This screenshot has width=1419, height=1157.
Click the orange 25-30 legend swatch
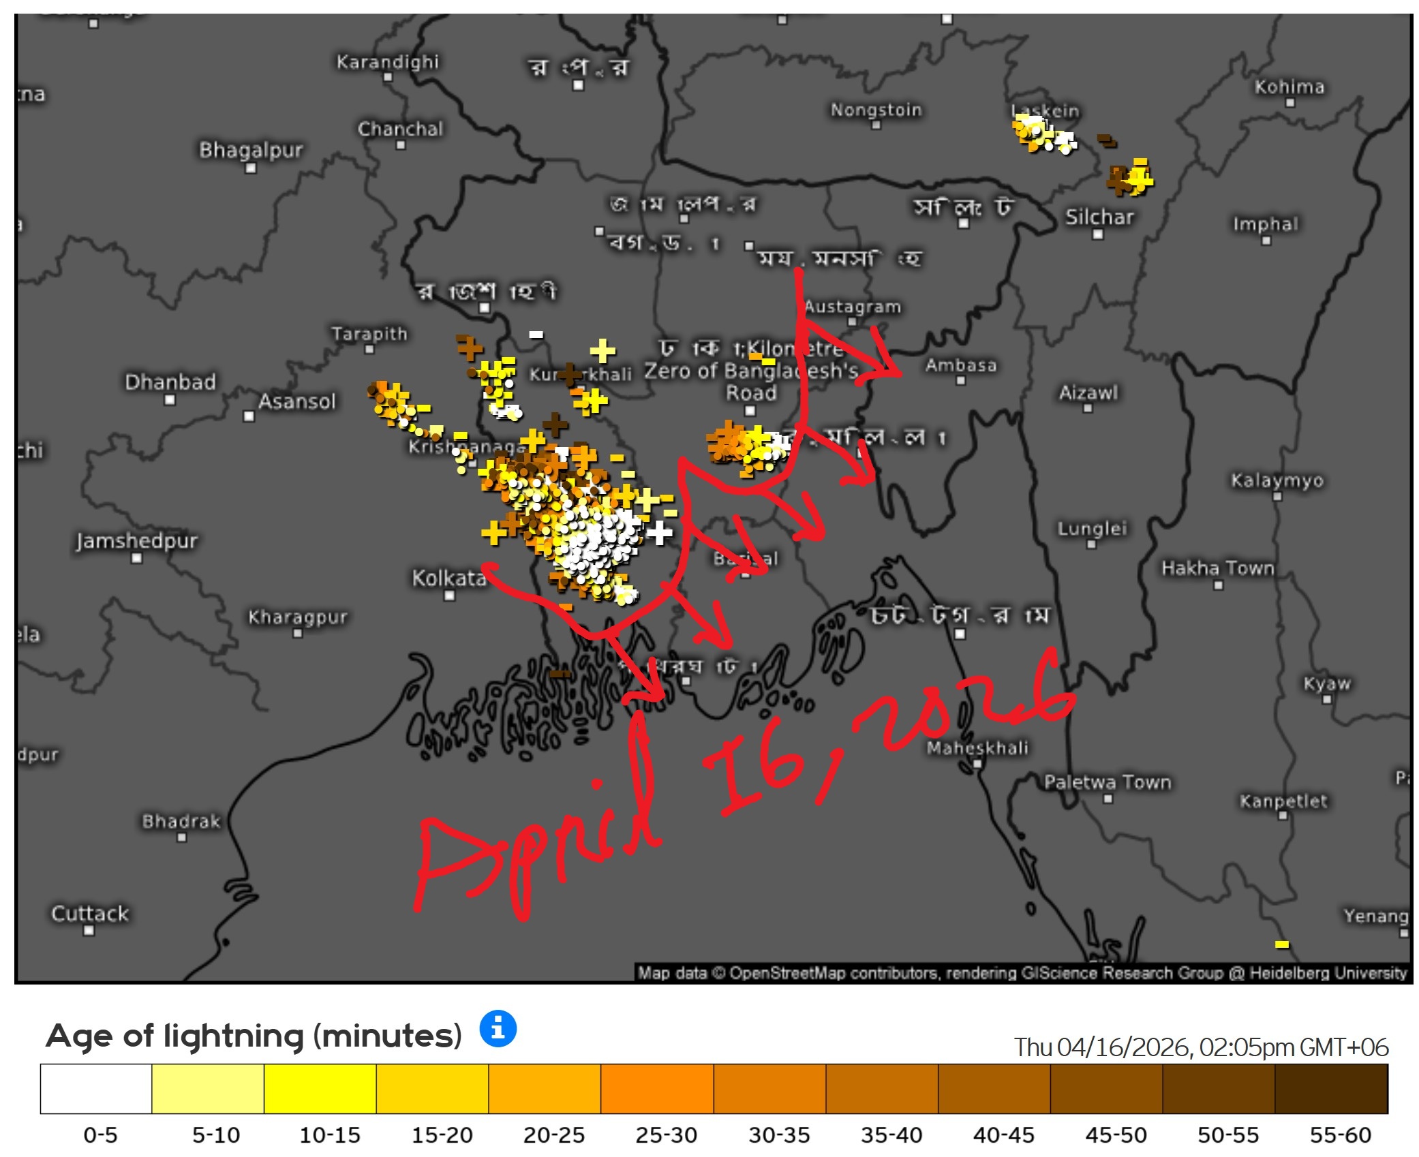click(656, 1088)
